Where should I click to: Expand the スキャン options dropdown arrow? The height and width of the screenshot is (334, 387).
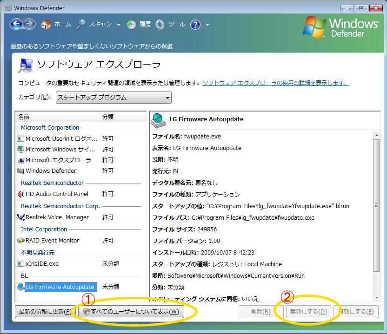pos(119,25)
